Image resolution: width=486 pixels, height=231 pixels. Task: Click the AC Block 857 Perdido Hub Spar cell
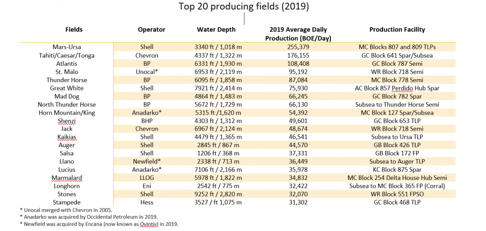(397, 88)
